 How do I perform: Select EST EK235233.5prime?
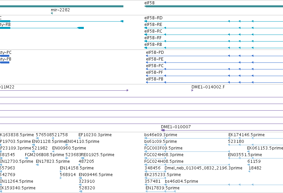(163, 175)
